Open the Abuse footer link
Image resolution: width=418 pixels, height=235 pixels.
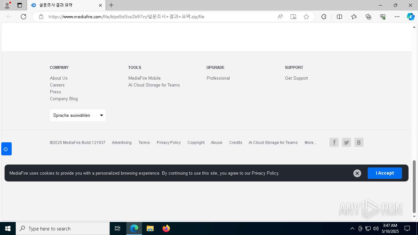click(217, 143)
